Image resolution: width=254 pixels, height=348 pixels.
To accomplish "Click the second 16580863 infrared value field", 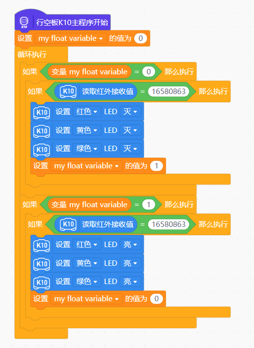I will click(x=169, y=224).
